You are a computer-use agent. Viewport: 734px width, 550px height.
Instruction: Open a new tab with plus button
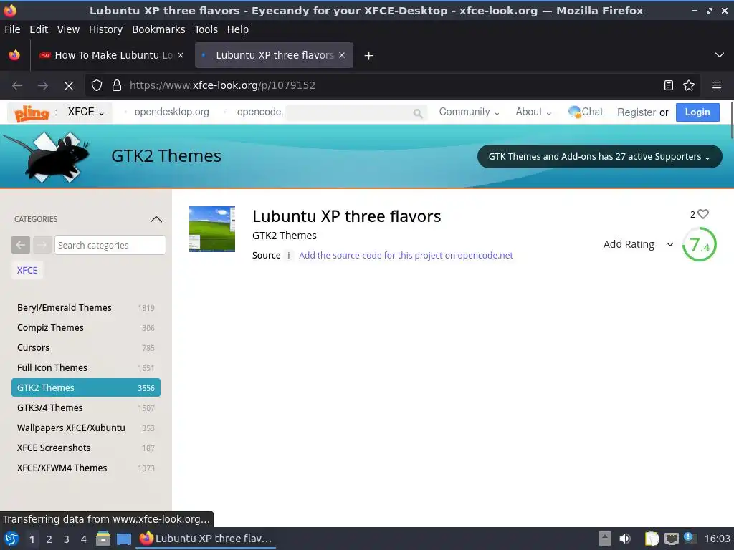click(x=369, y=56)
